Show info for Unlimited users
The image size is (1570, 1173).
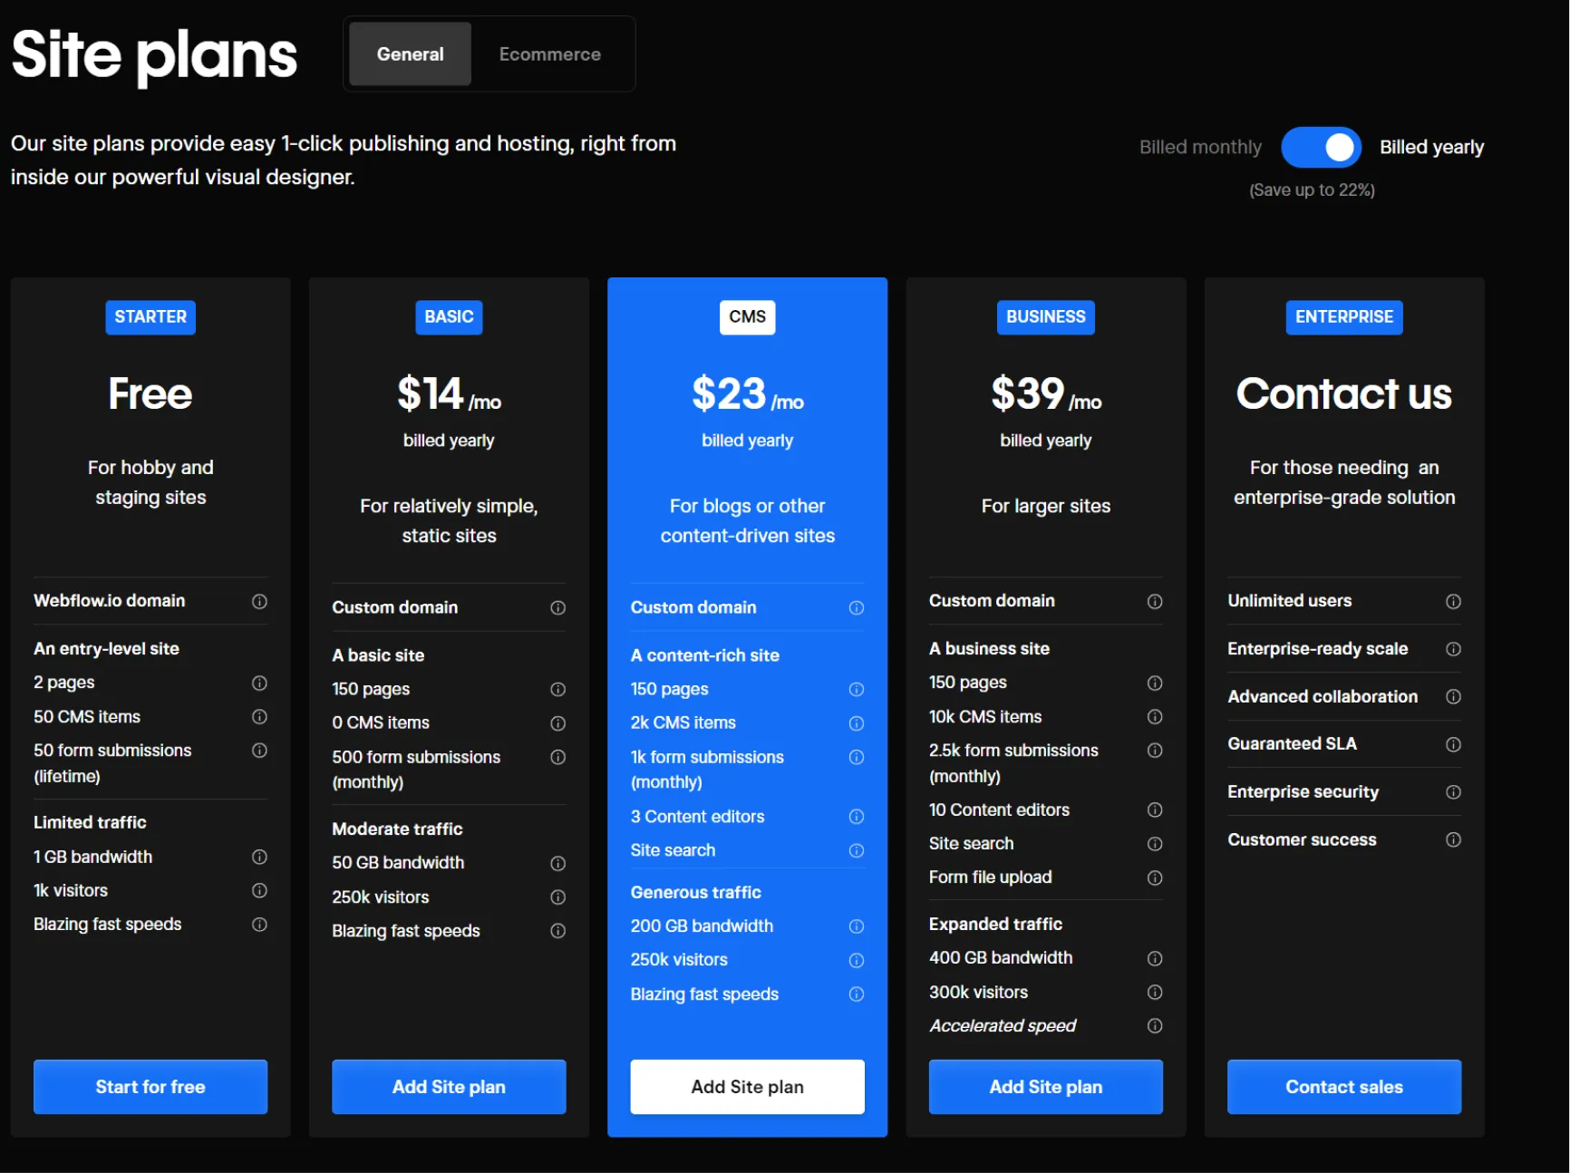tap(1453, 601)
